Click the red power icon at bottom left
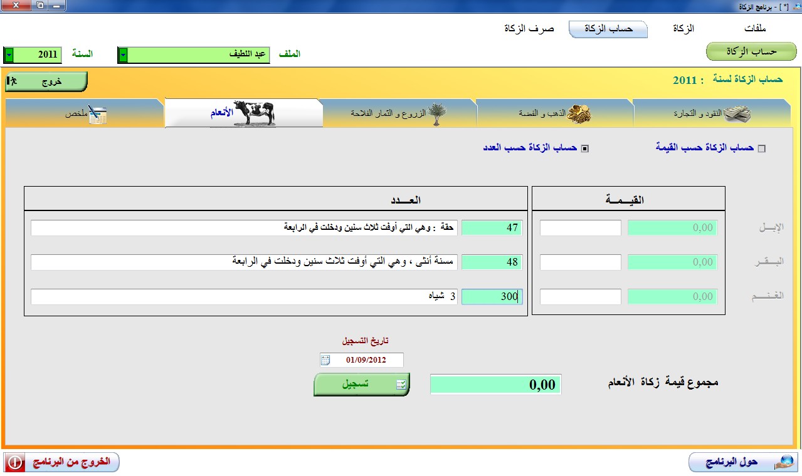The image size is (802, 476). (x=15, y=462)
